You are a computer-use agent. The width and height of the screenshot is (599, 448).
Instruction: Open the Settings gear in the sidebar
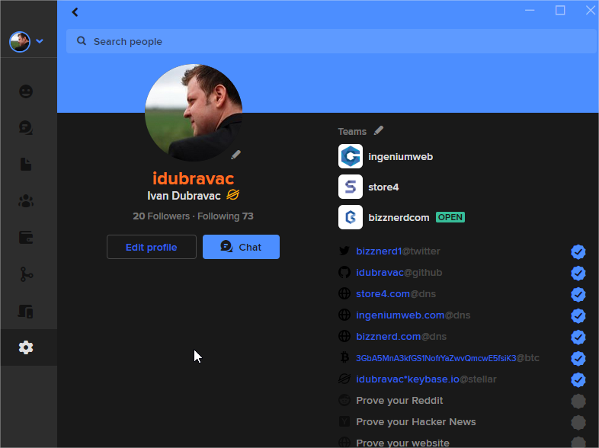pos(26,347)
